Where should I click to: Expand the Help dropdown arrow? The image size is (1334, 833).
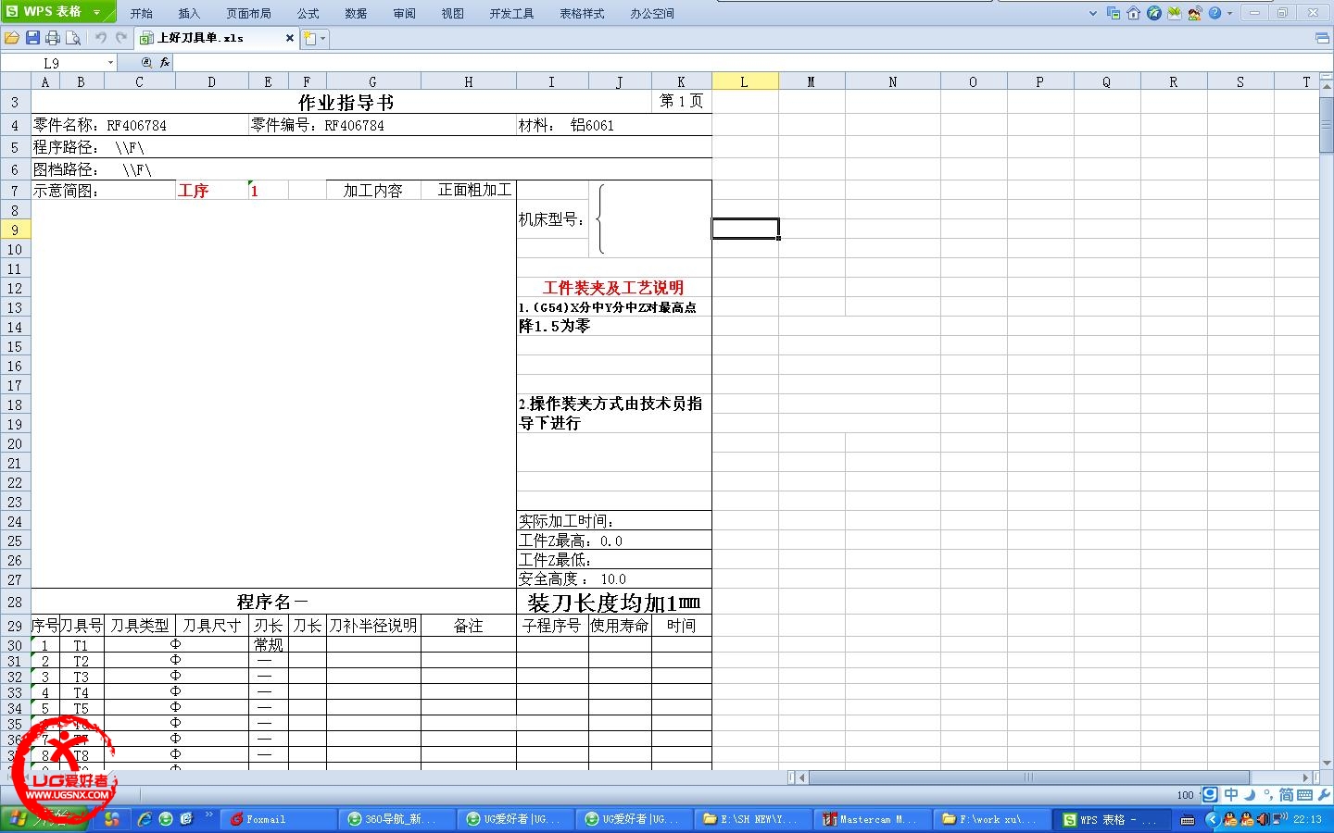coord(1229,13)
